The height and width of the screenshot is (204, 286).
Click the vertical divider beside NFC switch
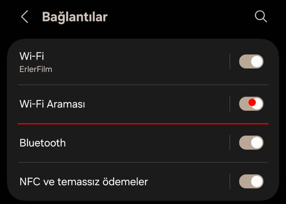(230, 181)
